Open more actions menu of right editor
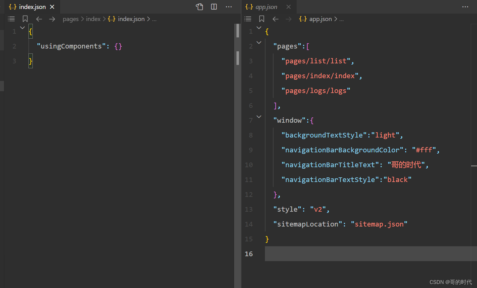Image resolution: width=477 pixels, height=288 pixels. (x=465, y=7)
